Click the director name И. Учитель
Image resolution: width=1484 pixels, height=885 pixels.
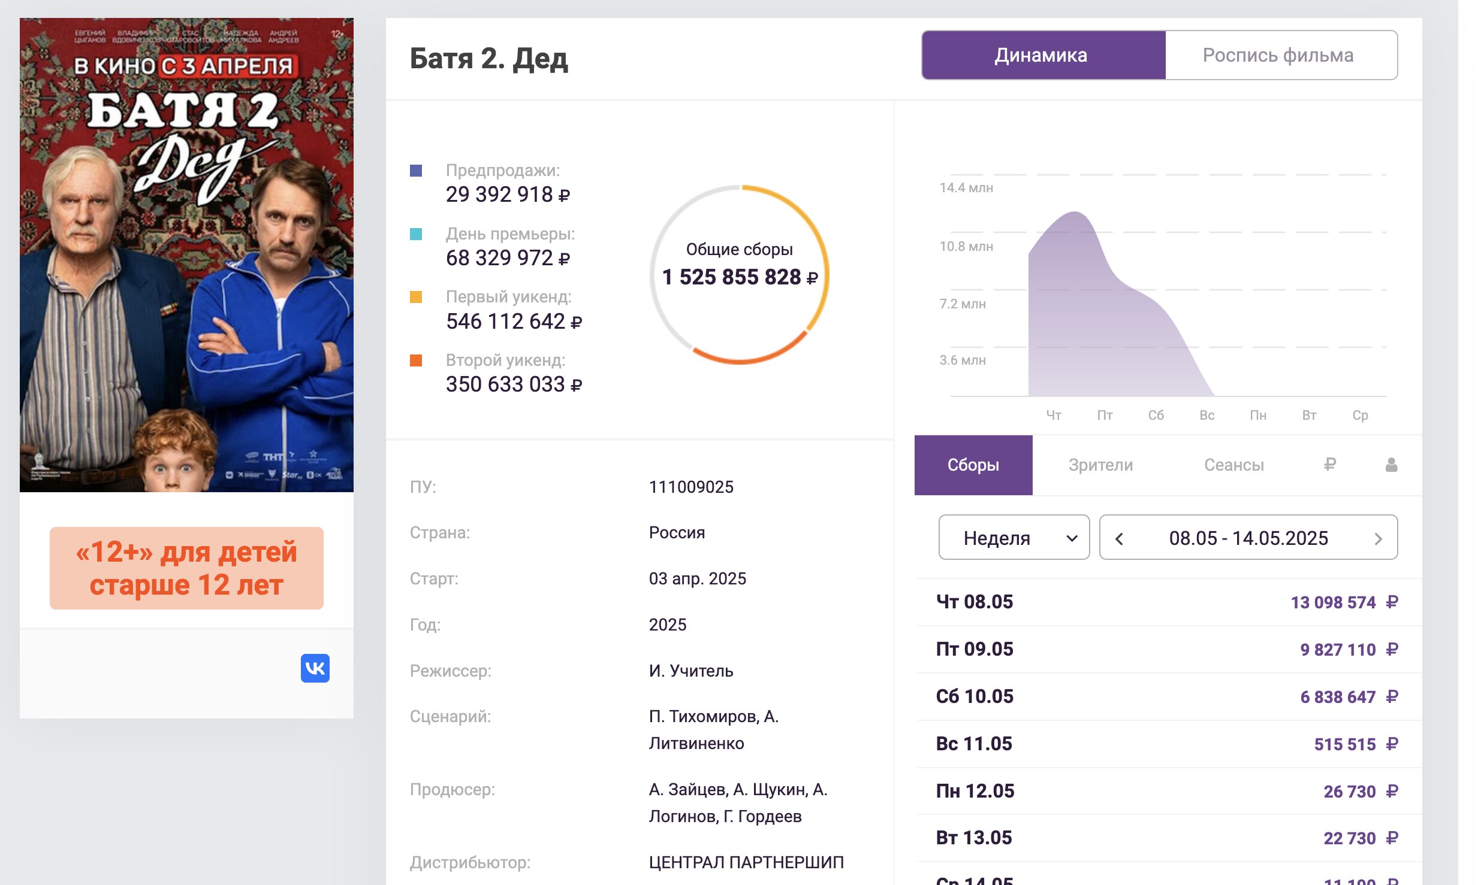coord(691,671)
